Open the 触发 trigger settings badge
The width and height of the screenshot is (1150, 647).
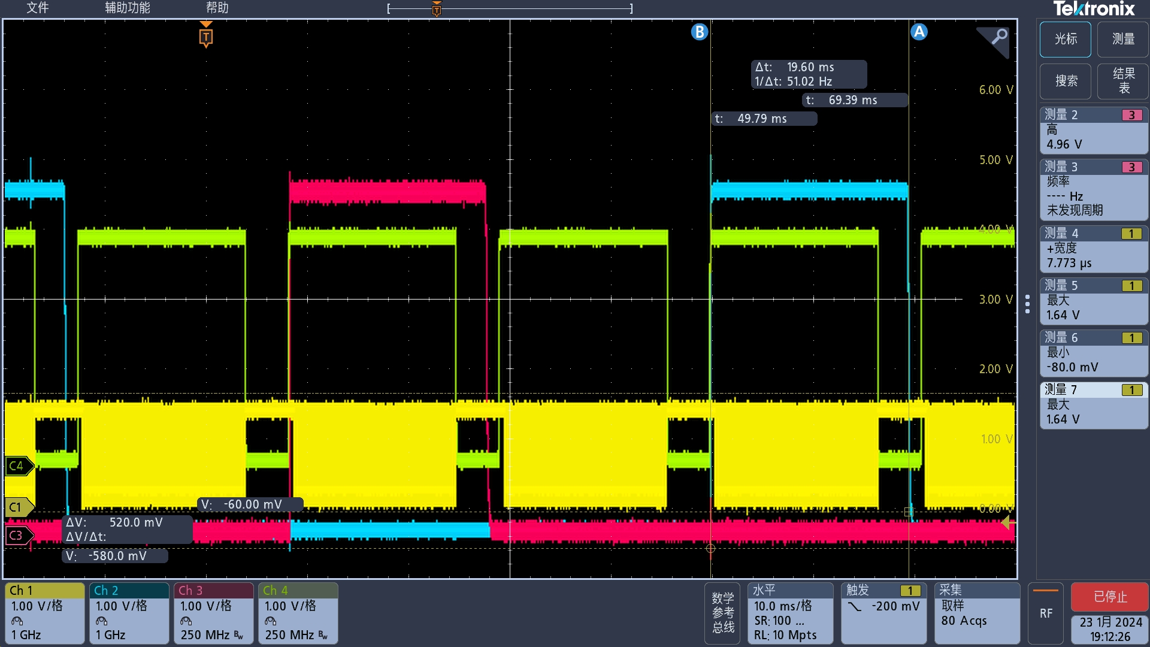[883, 613]
